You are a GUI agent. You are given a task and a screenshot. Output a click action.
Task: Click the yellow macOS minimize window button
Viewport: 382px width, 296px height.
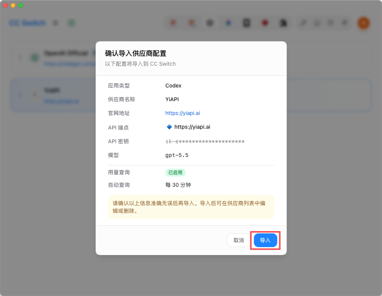(13, 5)
